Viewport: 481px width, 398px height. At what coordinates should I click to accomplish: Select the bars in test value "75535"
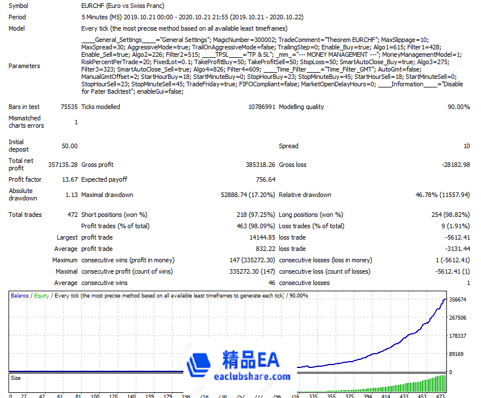(69, 107)
